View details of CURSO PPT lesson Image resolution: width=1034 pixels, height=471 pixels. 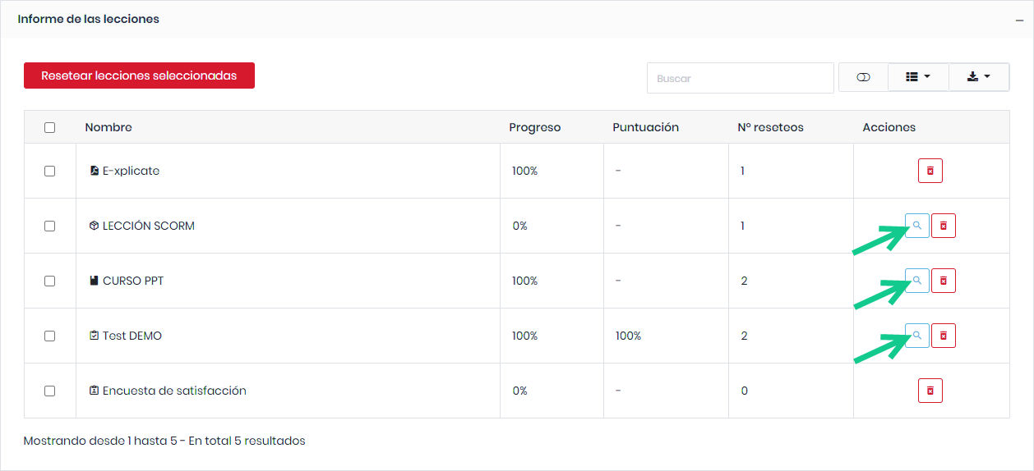[x=917, y=281]
